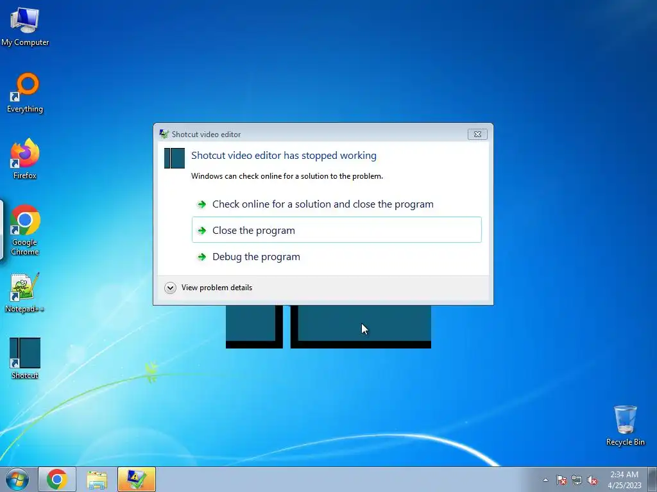Select the Google Chrome desktop shortcut
The width and height of the screenshot is (657, 492).
25,230
